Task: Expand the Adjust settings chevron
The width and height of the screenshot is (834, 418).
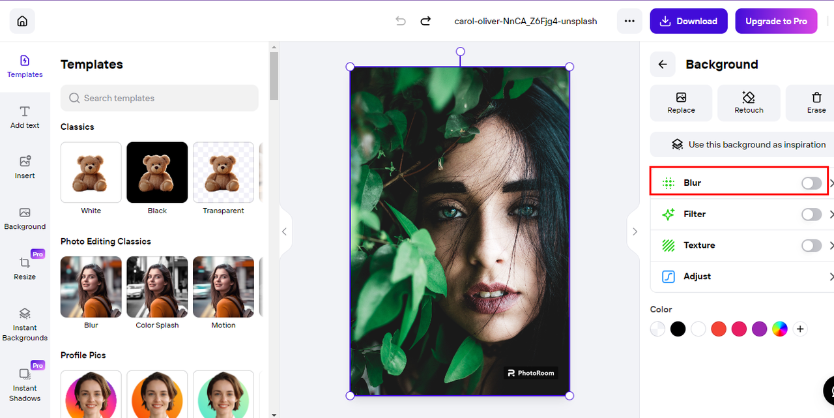Action: point(831,277)
